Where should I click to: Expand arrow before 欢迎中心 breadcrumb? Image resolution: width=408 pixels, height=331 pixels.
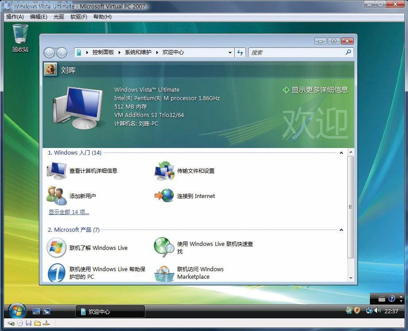(157, 53)
